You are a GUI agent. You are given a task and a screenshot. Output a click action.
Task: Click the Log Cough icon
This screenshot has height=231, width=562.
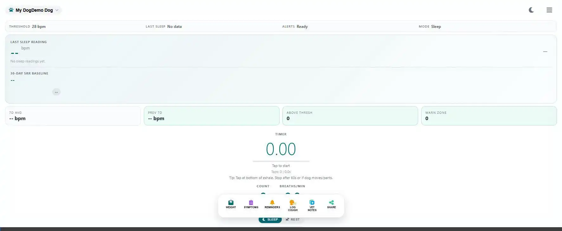click(293, 203)
